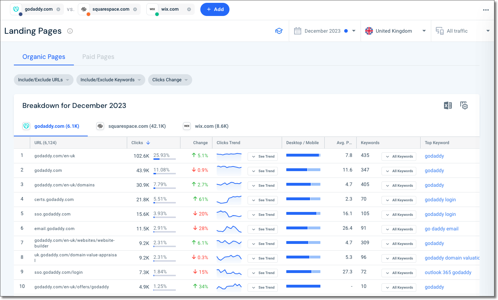Switch to Organic Pages tab
Image resolution: width=498 pixels, height=300 pixels.
[44, 57]
